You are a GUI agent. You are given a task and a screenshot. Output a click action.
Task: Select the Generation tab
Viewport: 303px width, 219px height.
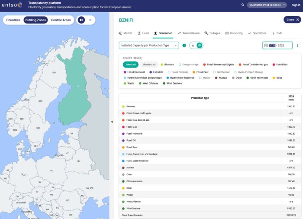click(x=163, y=33)
